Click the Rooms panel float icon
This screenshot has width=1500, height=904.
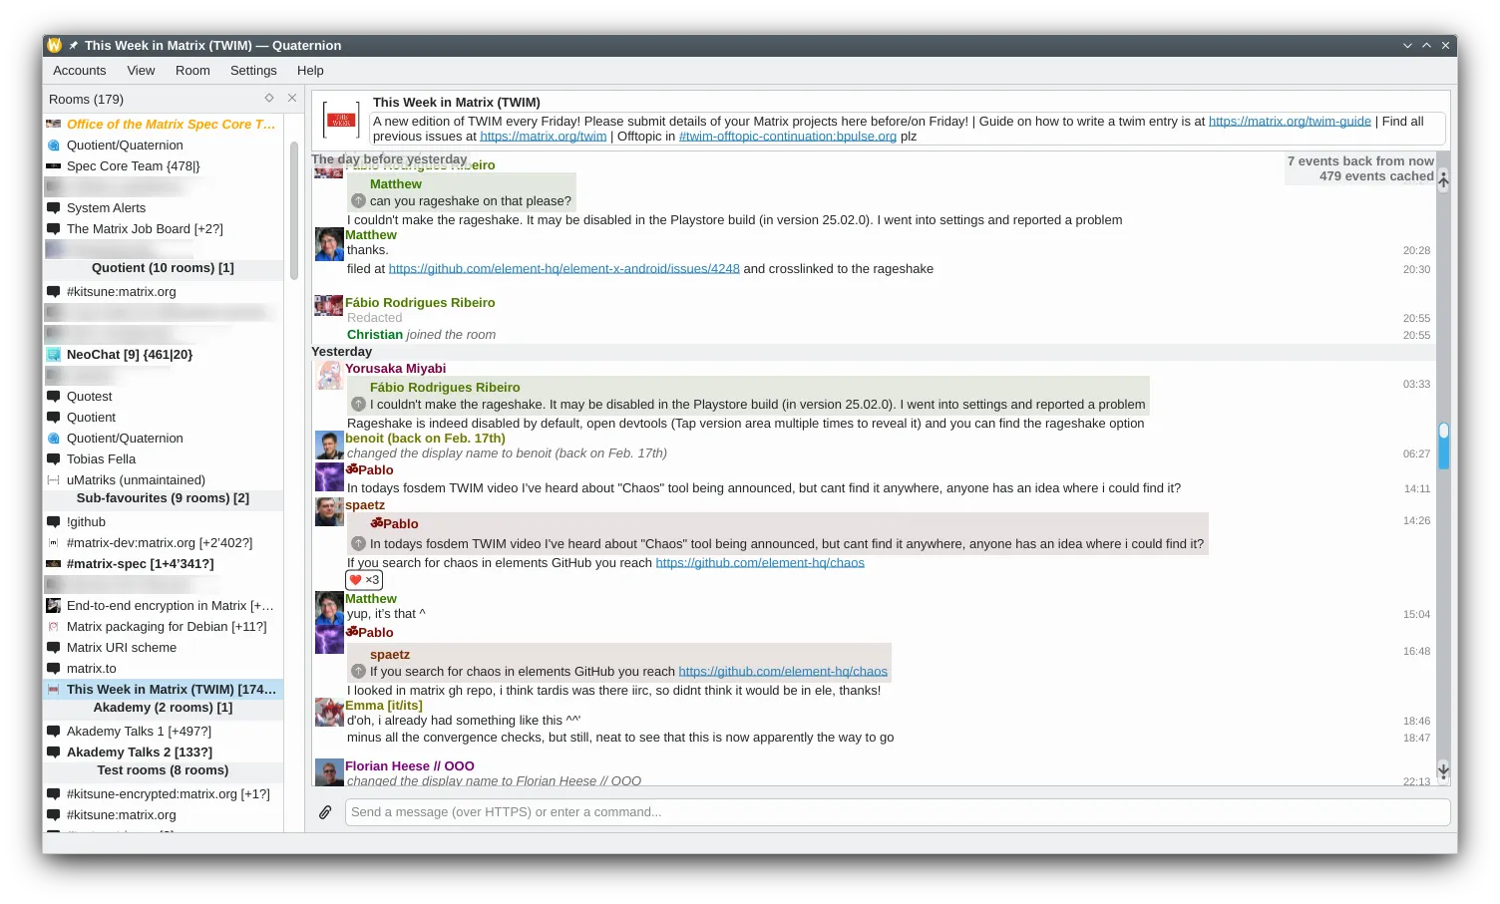coord(269,98)
